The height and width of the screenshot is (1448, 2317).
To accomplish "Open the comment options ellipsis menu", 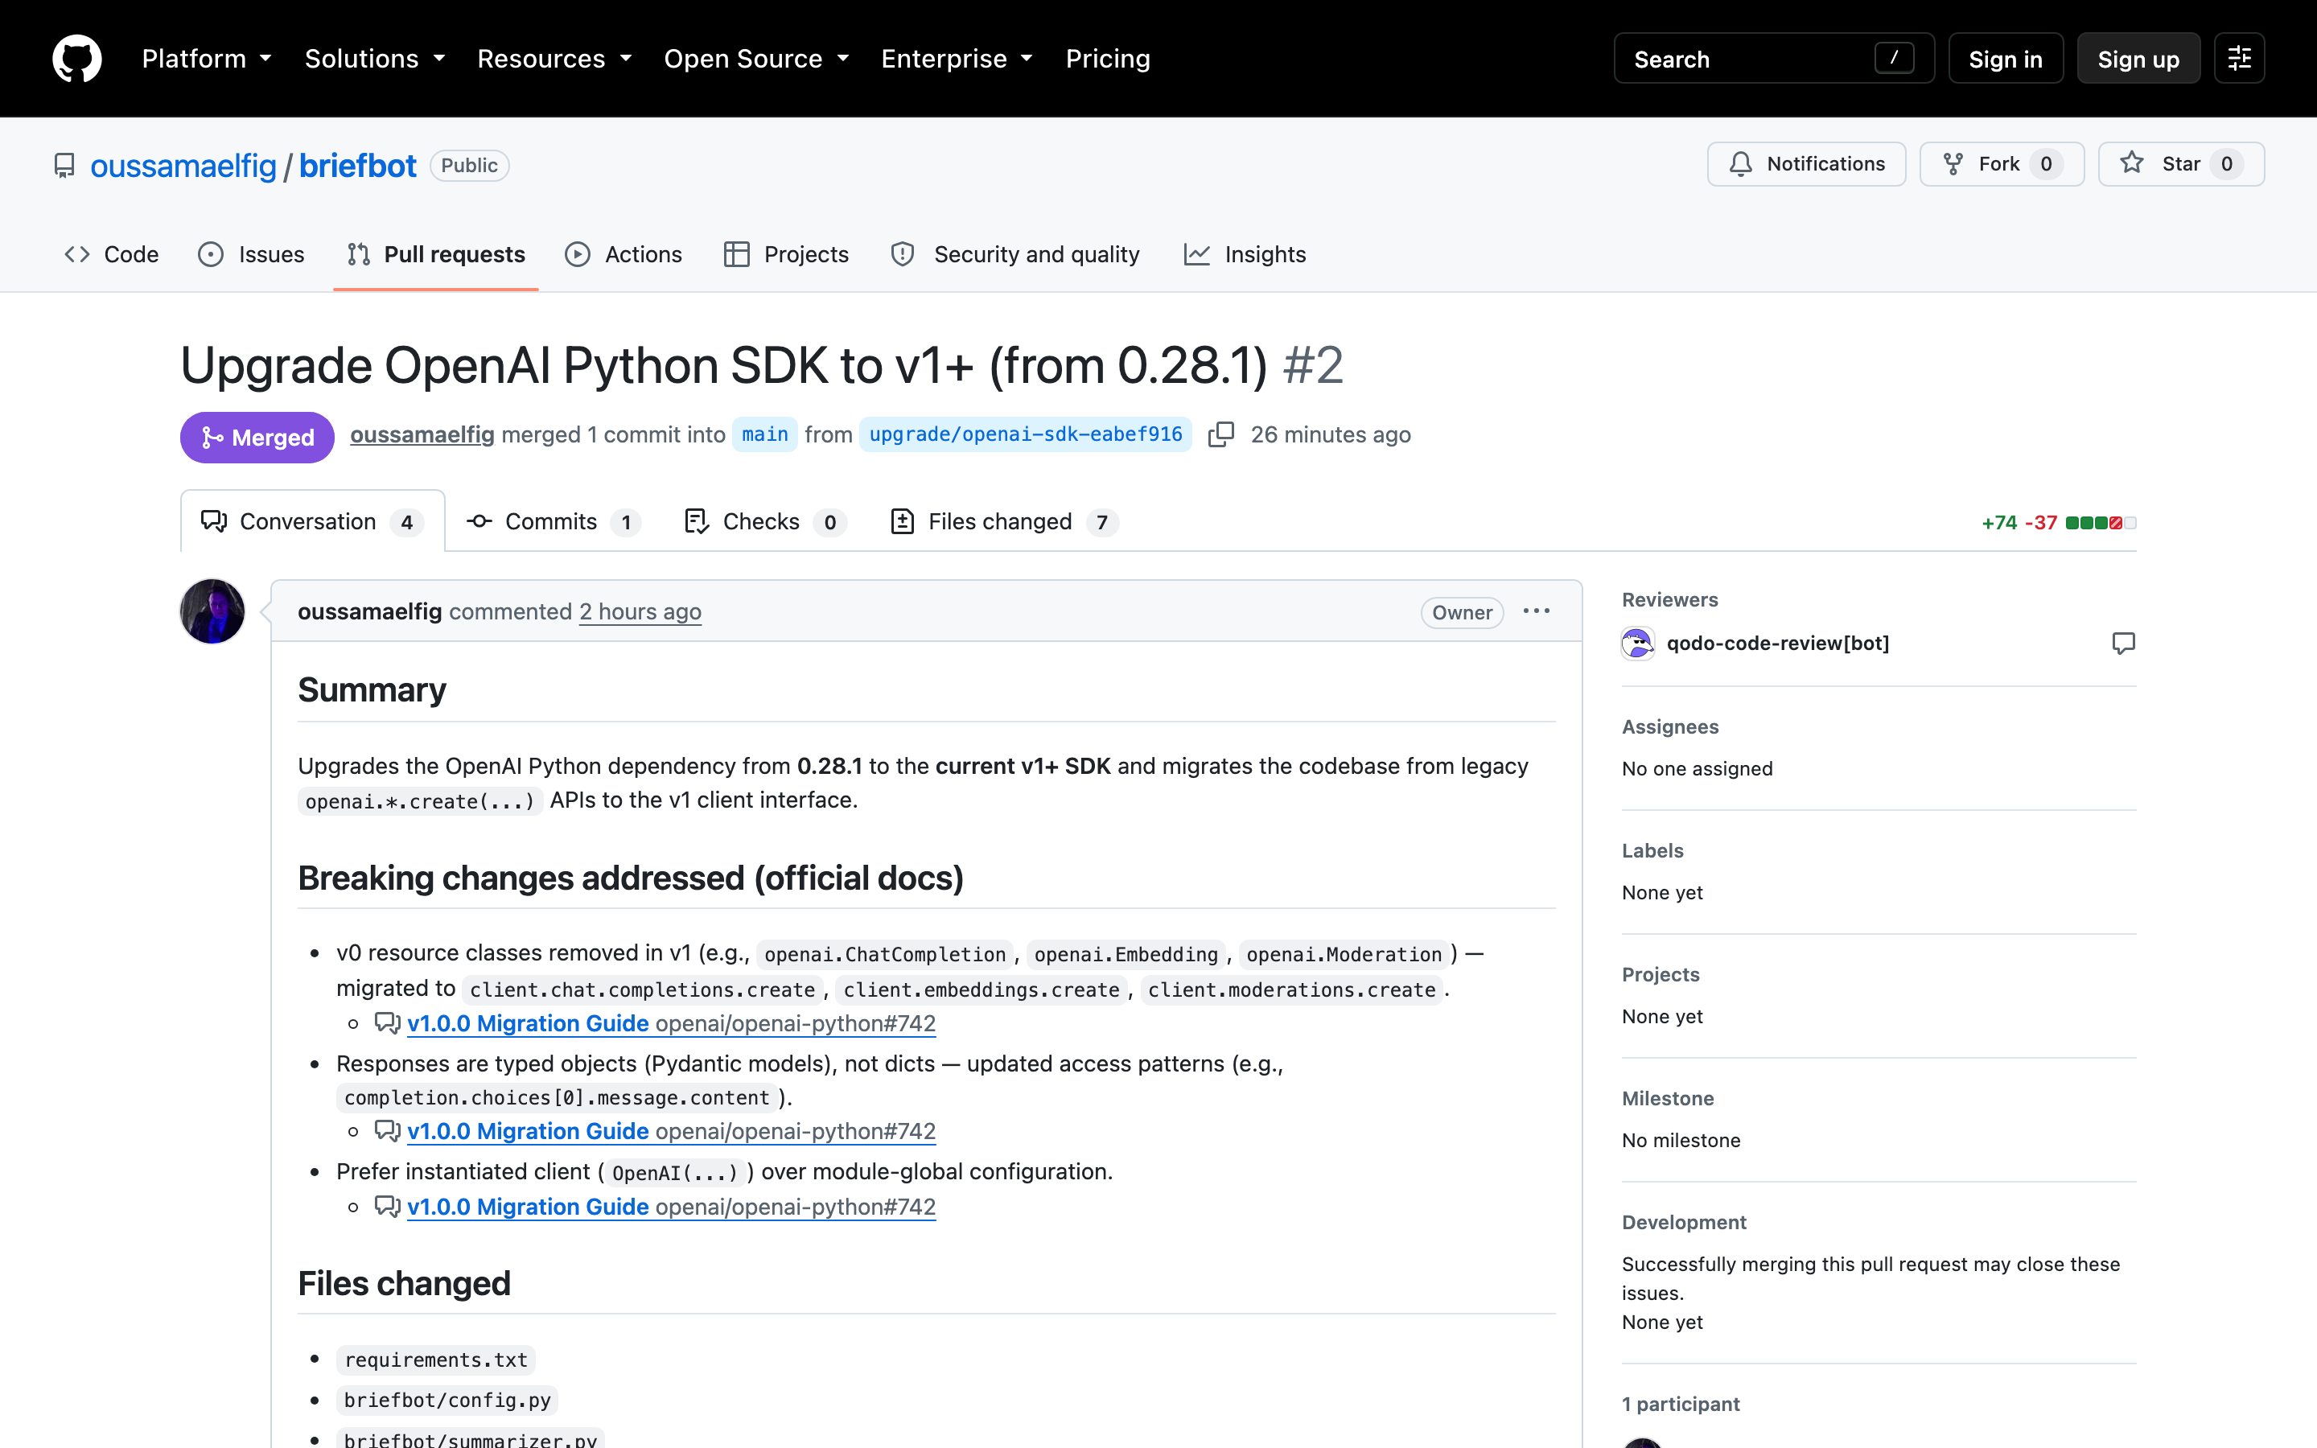I will [x=1536, y=611].
